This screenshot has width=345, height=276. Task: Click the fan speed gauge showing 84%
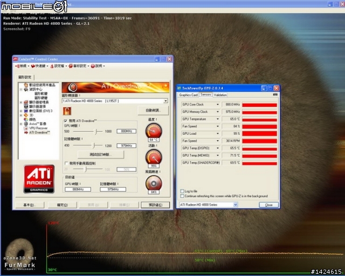(154, 184)
